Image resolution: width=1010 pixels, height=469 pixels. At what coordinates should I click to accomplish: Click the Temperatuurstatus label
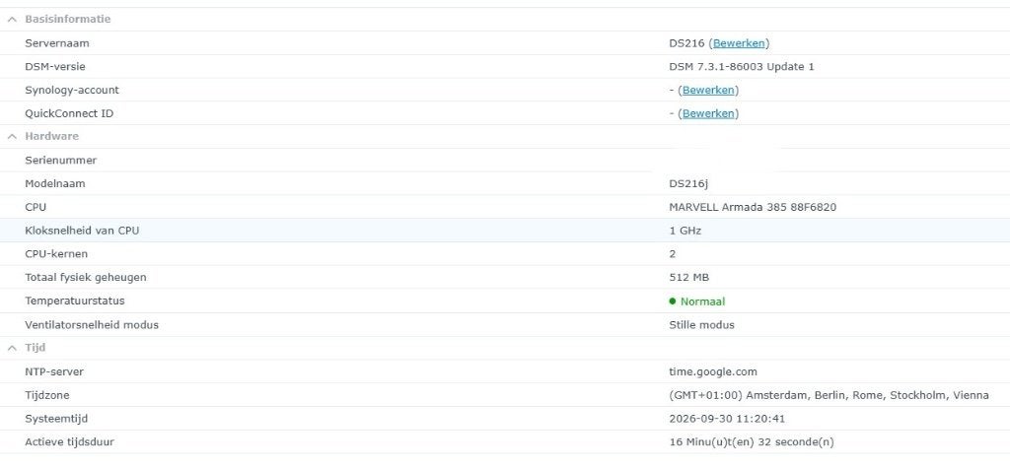75,301
